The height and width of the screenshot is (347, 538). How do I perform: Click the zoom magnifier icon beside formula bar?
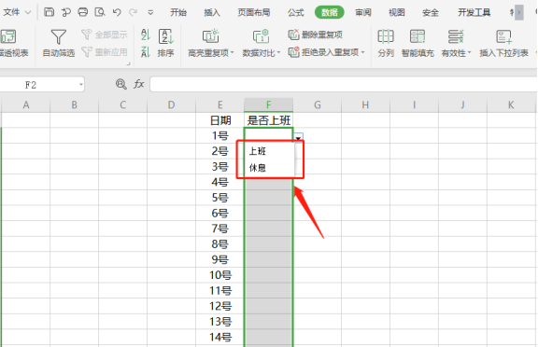point(120,84)
